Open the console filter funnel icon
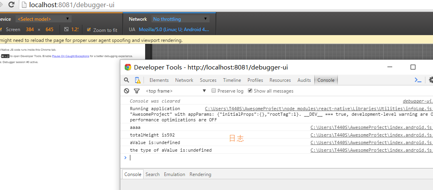 [x=137, y=91]
